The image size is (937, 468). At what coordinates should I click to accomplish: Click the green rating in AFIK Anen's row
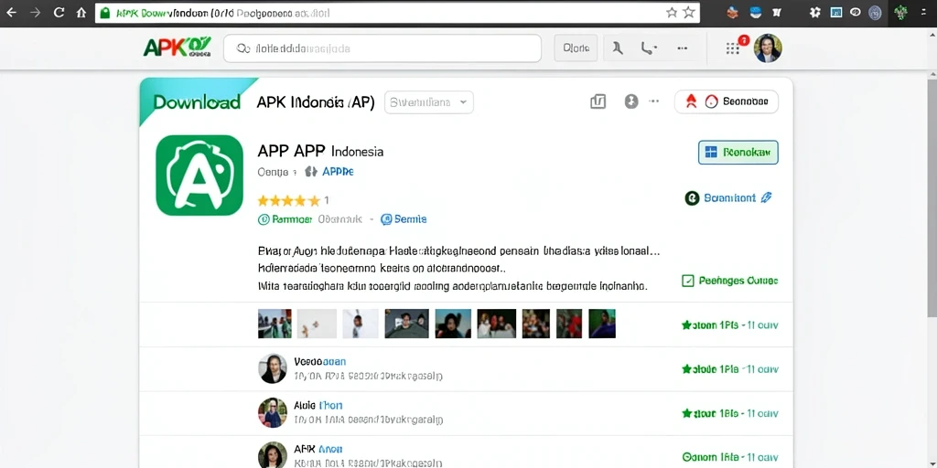pyautogui.click(x=729, y=457)
